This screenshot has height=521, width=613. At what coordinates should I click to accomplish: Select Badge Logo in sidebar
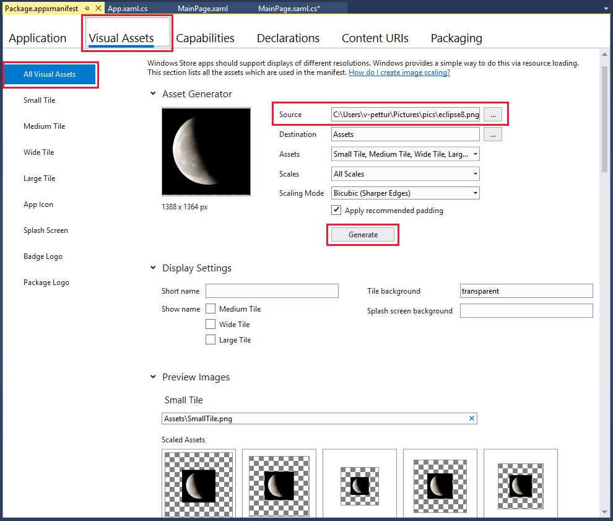[43, 256]
